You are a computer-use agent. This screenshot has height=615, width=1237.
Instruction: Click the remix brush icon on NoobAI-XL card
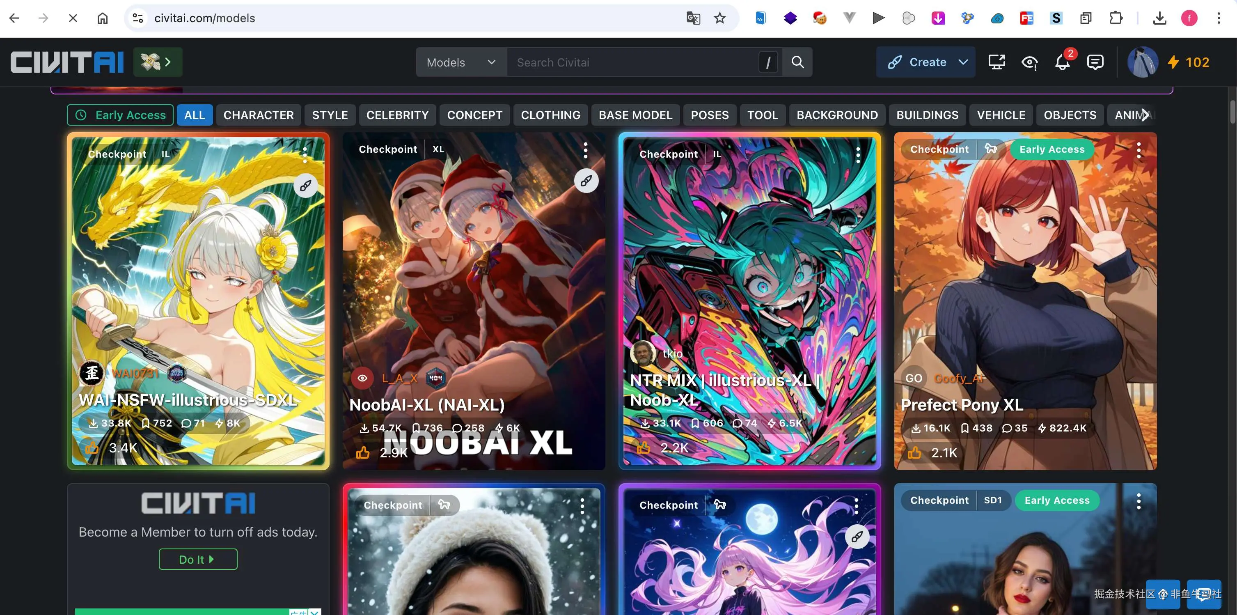(586, 181)
